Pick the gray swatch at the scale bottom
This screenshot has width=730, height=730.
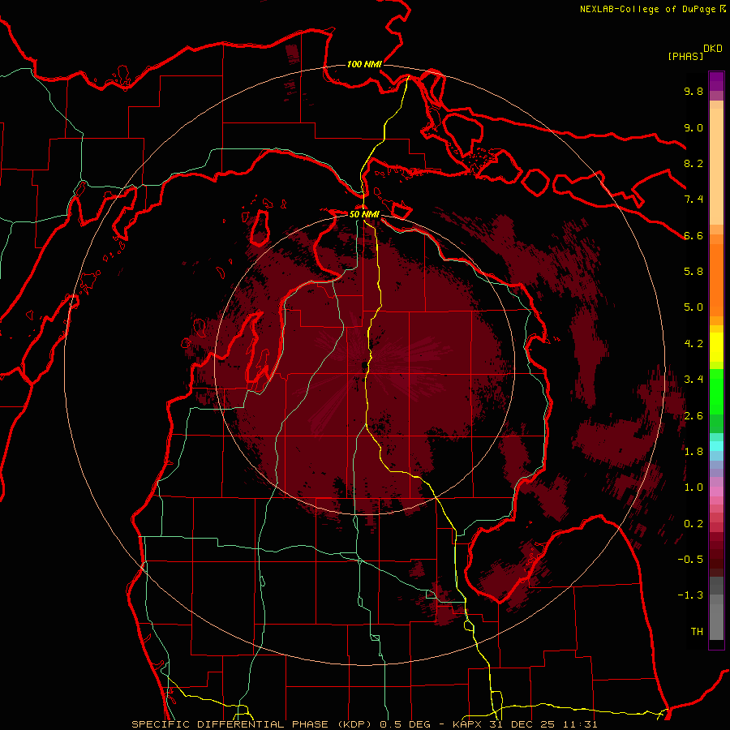[x=716, y=624]
